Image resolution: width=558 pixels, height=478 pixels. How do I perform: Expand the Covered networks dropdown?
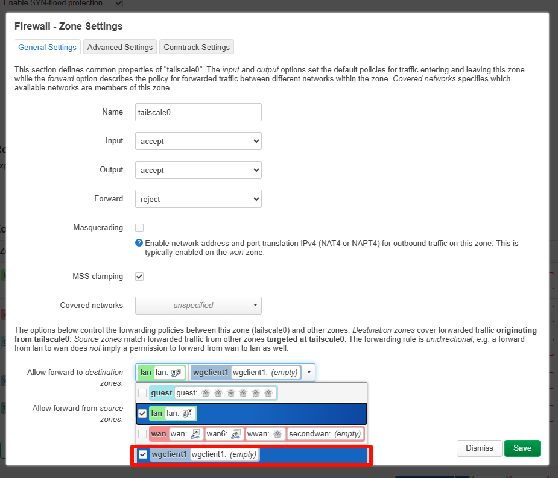pos(198,306)
